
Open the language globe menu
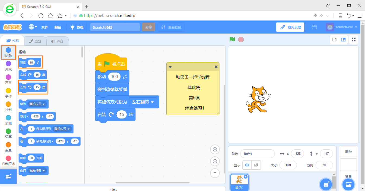coord(33,27)
